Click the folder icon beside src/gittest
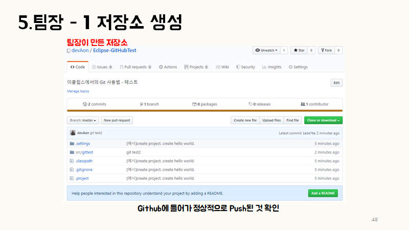This screenshot has width=409, height=230. click(x=72, y=152)
